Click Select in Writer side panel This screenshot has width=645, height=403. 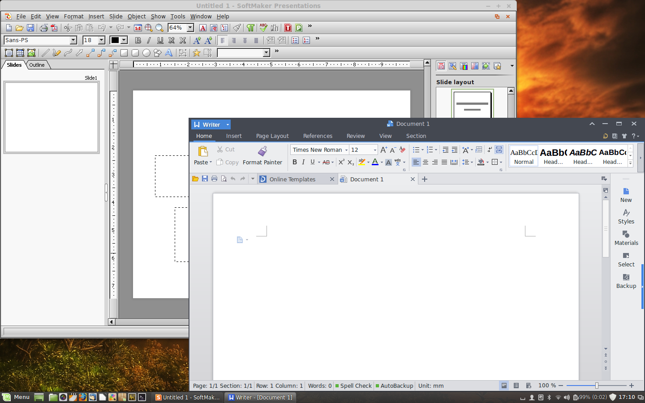626,260
